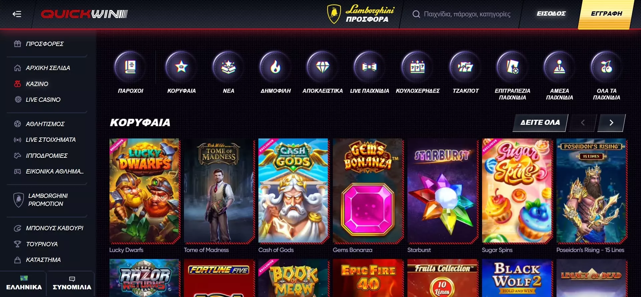
Task: Select the ΚΟΡΥΦΑΙΑ star category icon
Action: [x=181, y=67]
